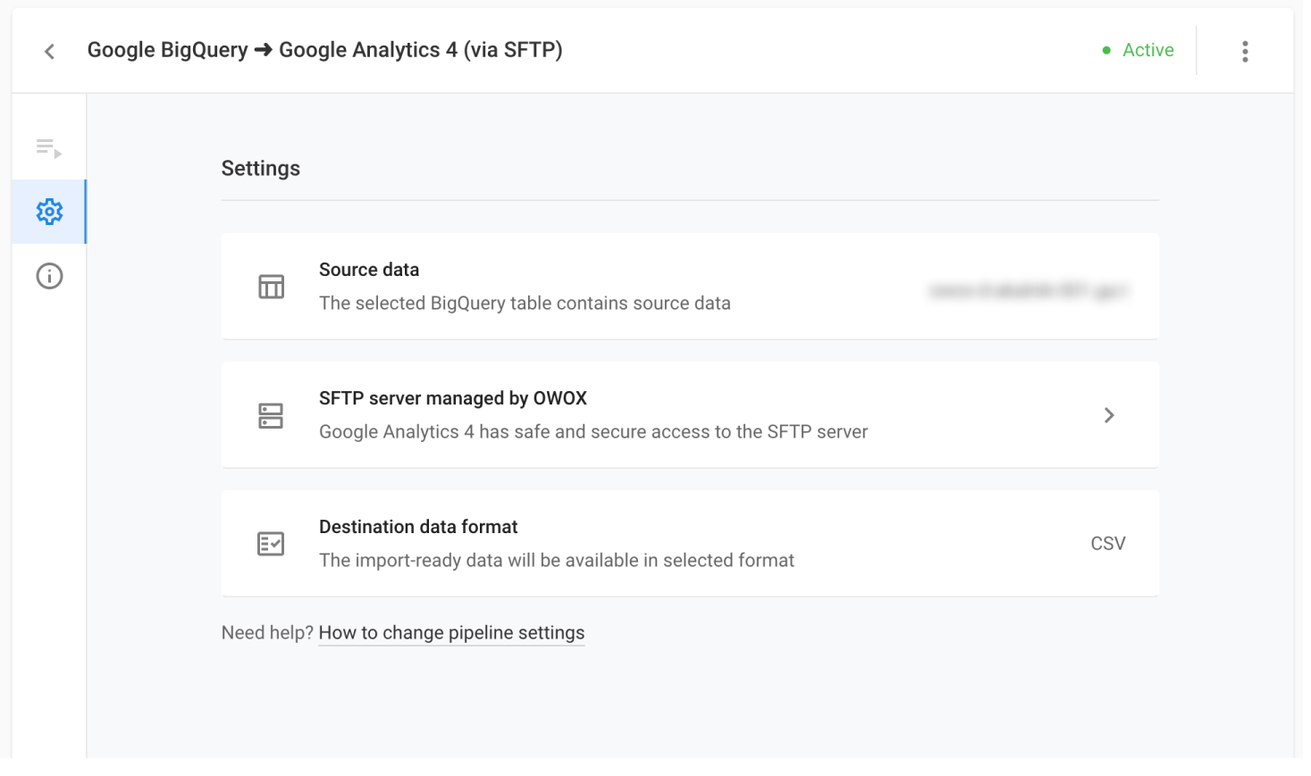Open the Source data settings card
1311x776 pixels.
(x=690, y=287)
